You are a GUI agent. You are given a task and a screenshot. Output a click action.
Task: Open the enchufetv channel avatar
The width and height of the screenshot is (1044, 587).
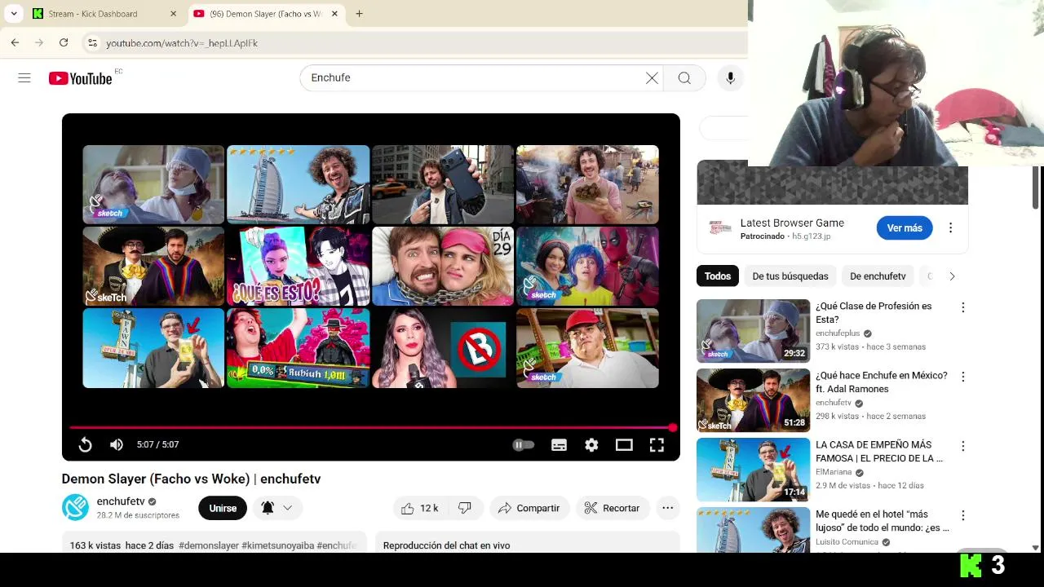75,507
